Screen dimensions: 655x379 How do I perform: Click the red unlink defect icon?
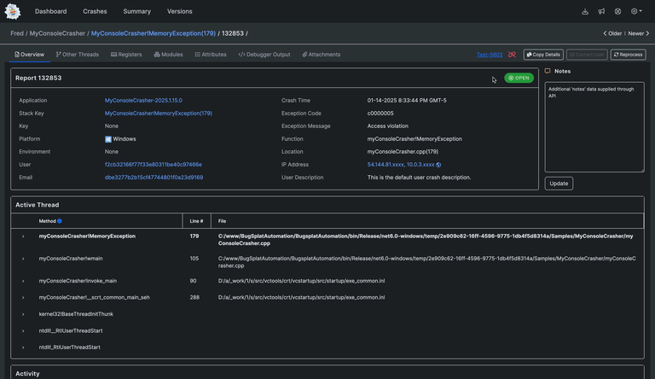click(x=512, y=54)
